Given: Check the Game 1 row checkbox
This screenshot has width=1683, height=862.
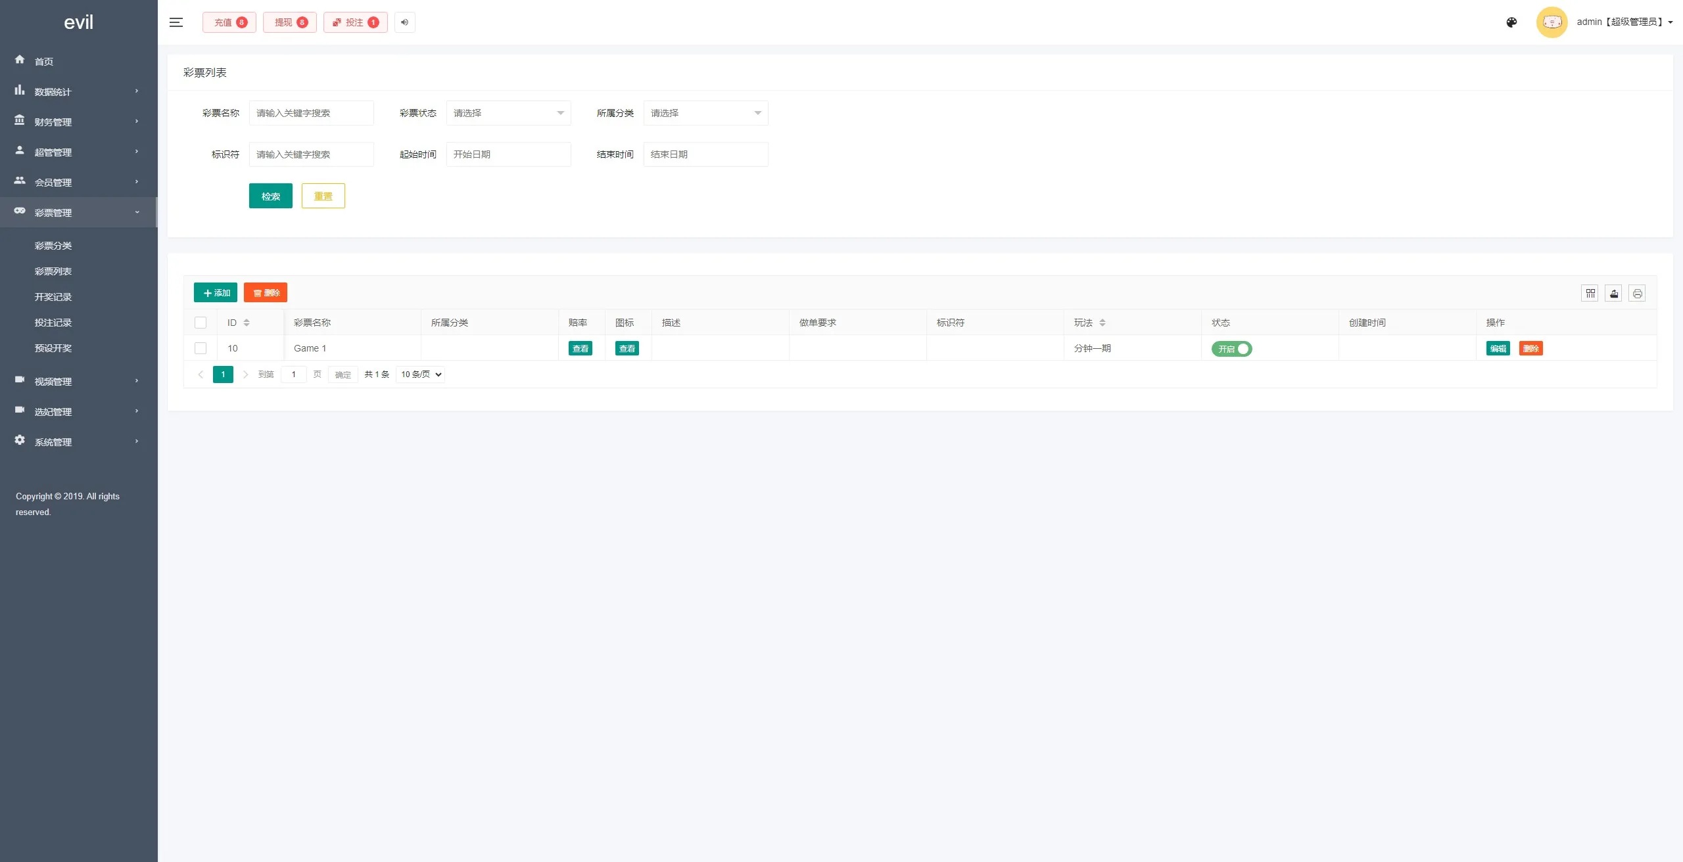Looking at the screenshot, I should (201, 348).
